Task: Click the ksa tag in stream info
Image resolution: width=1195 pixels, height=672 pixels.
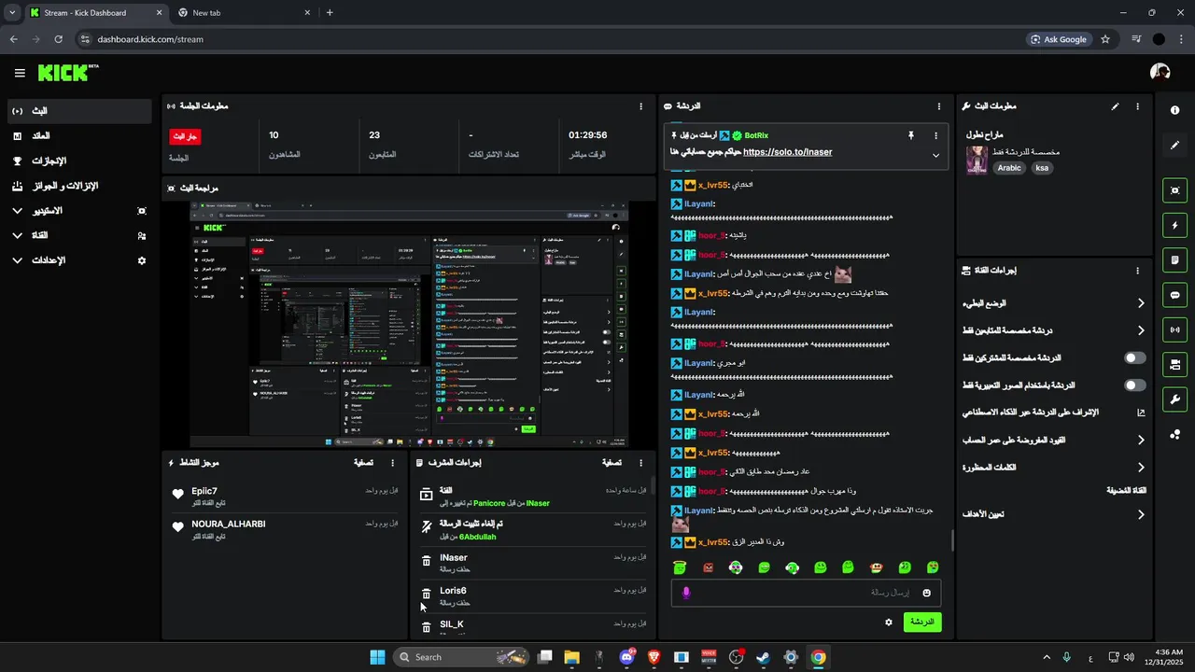Action: [x=1042, y=168]
